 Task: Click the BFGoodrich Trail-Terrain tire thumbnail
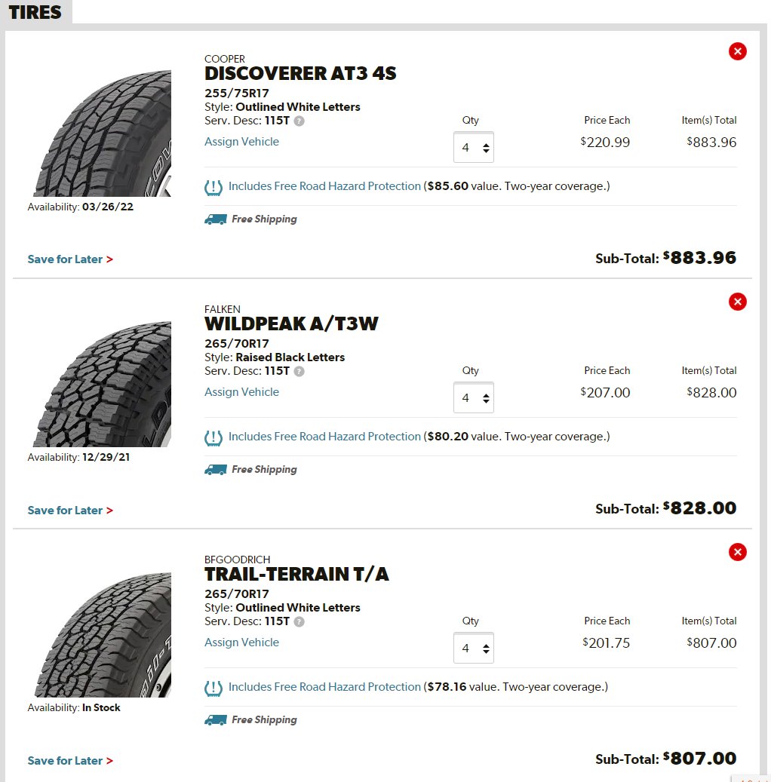102,634
